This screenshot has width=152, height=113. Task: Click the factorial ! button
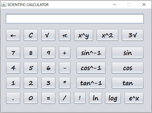(80, 98)
